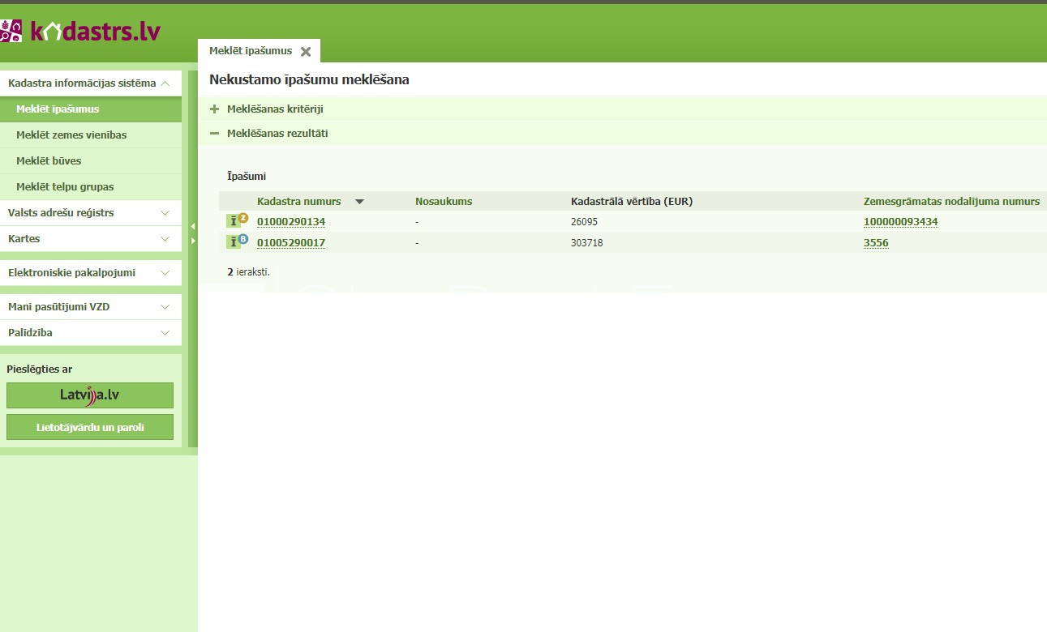Collapse sidebar using the left arrow handle
The width and height of the screenshot is (1047, 632).
tap(193, 226)
